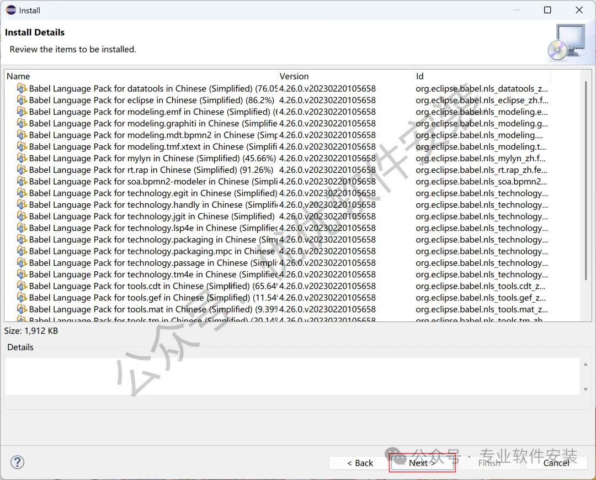Image resolution: width=596 pixels, height=480 pixels.
Task: Select the eclipse in Chinese (86.2%) row
Action: click(x=152, y=100)
